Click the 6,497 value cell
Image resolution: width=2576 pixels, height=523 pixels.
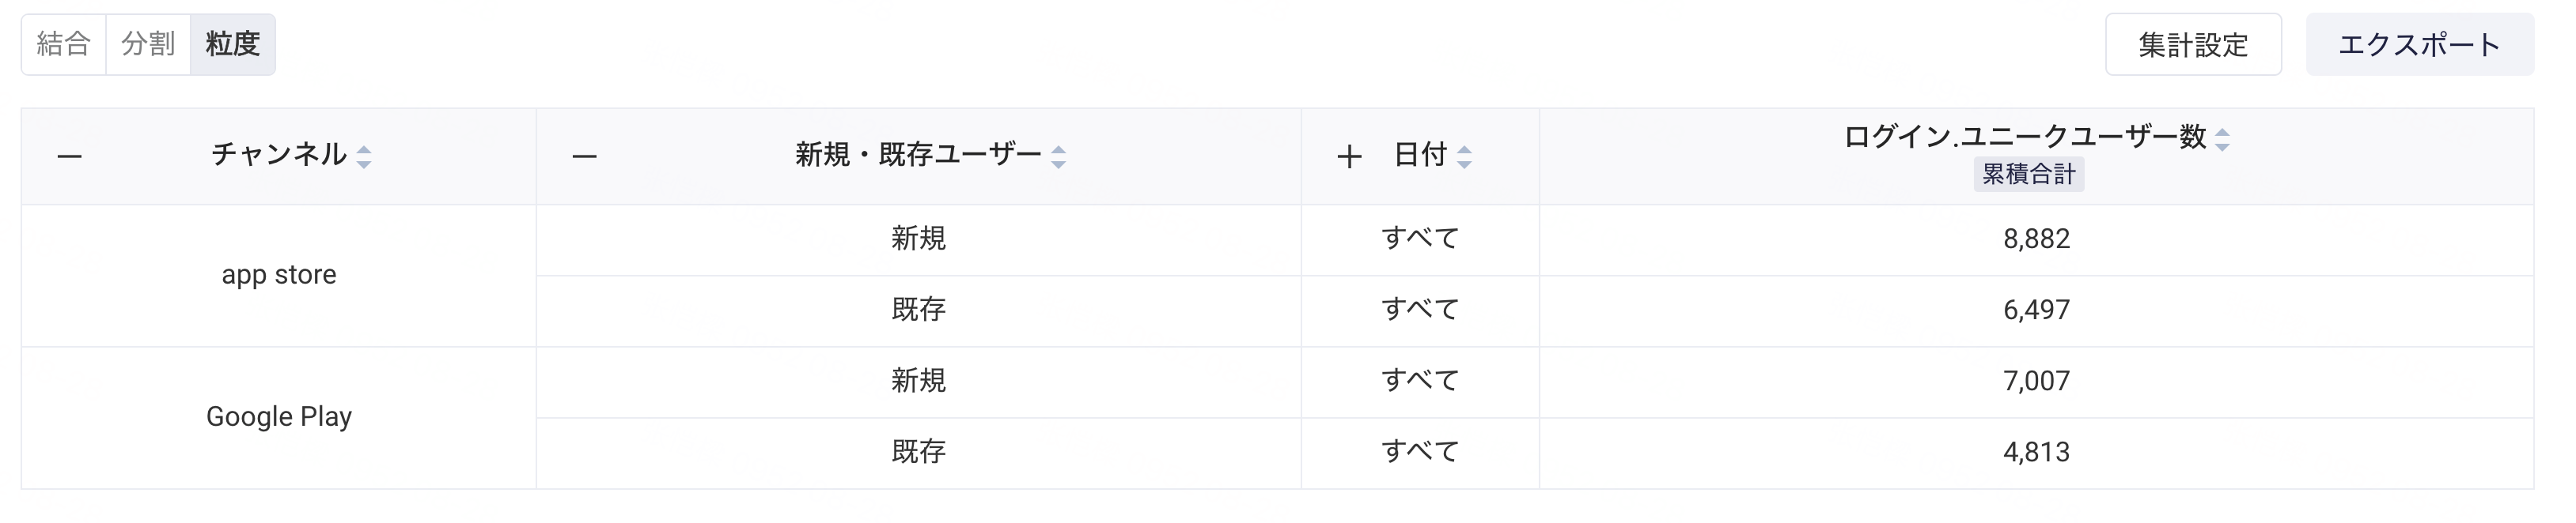2036,310
